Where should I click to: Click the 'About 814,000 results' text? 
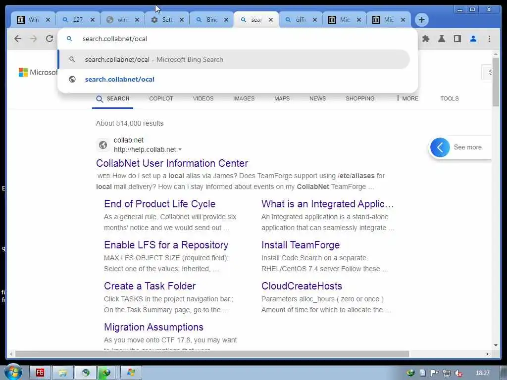[130, 123]
